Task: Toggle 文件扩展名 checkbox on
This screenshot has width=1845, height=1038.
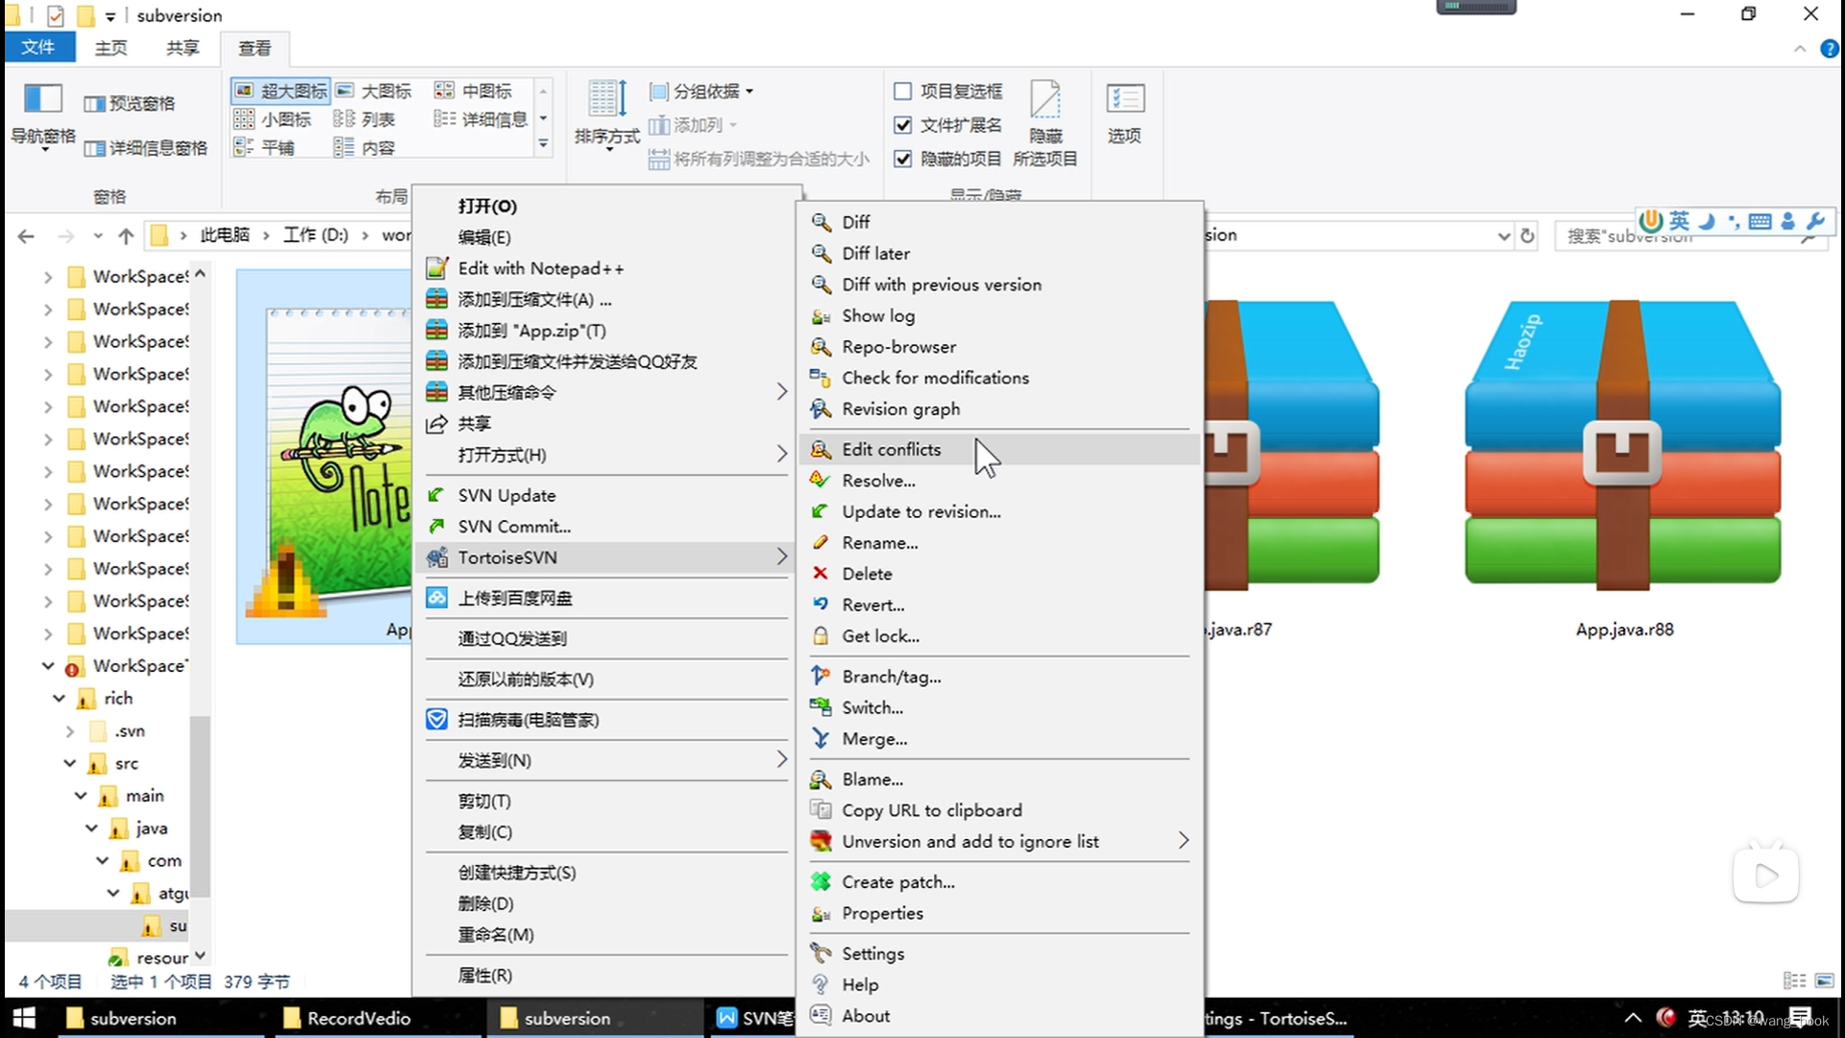Action: (x=903, y=124)
